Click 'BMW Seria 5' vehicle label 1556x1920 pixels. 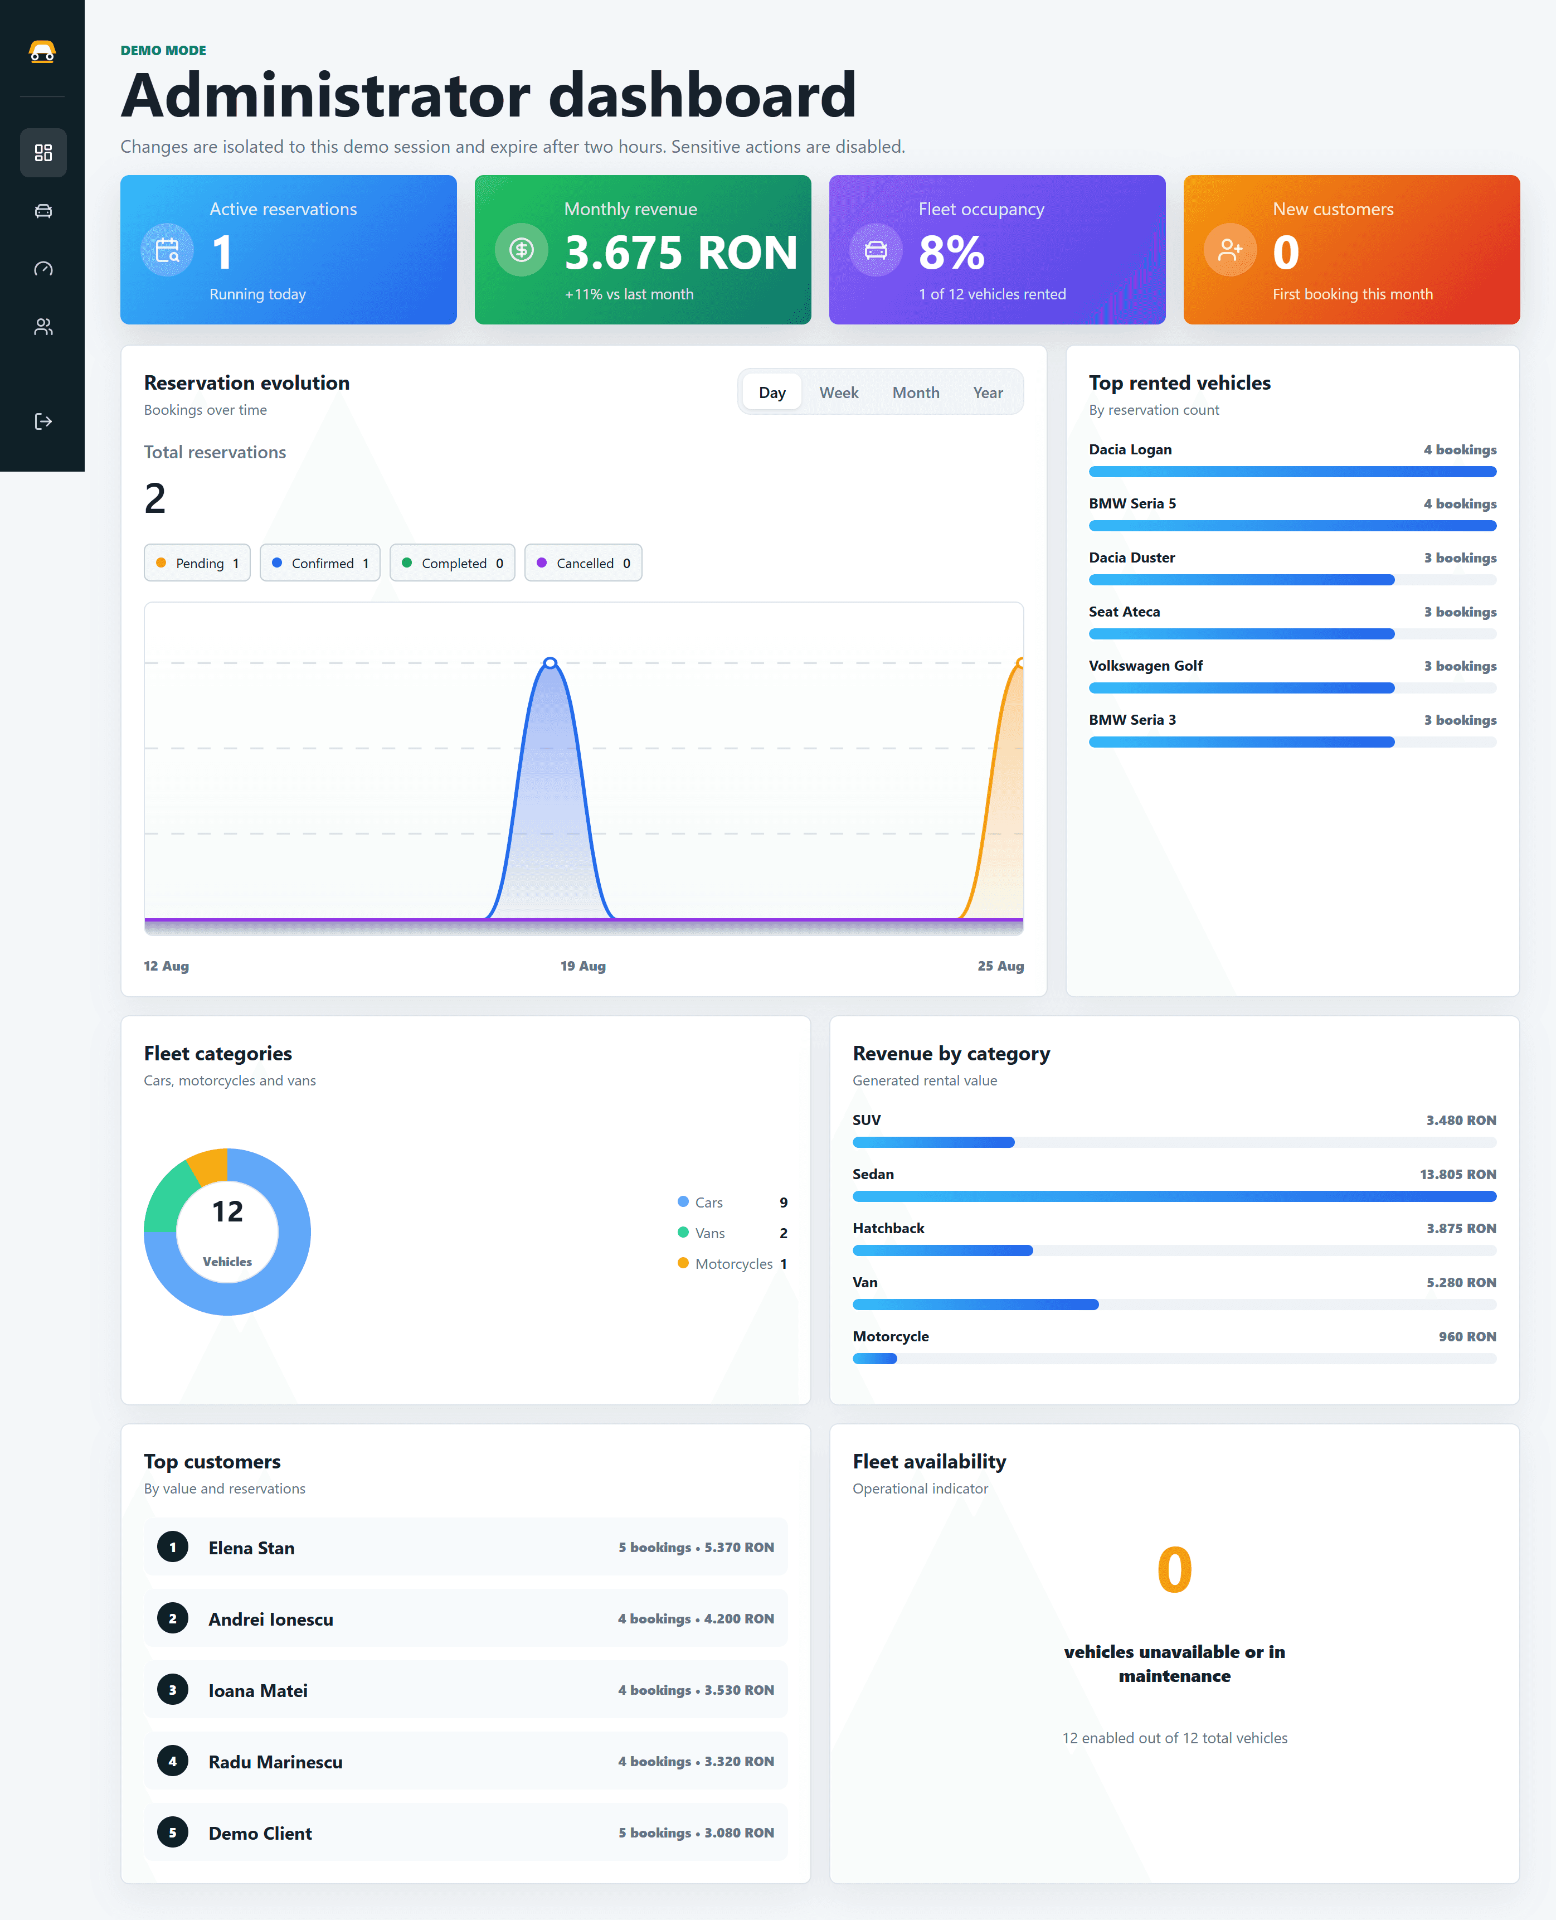point(1132,504)
